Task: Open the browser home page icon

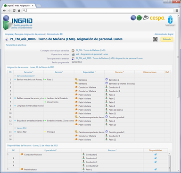Action: click(x=19, y=10)
